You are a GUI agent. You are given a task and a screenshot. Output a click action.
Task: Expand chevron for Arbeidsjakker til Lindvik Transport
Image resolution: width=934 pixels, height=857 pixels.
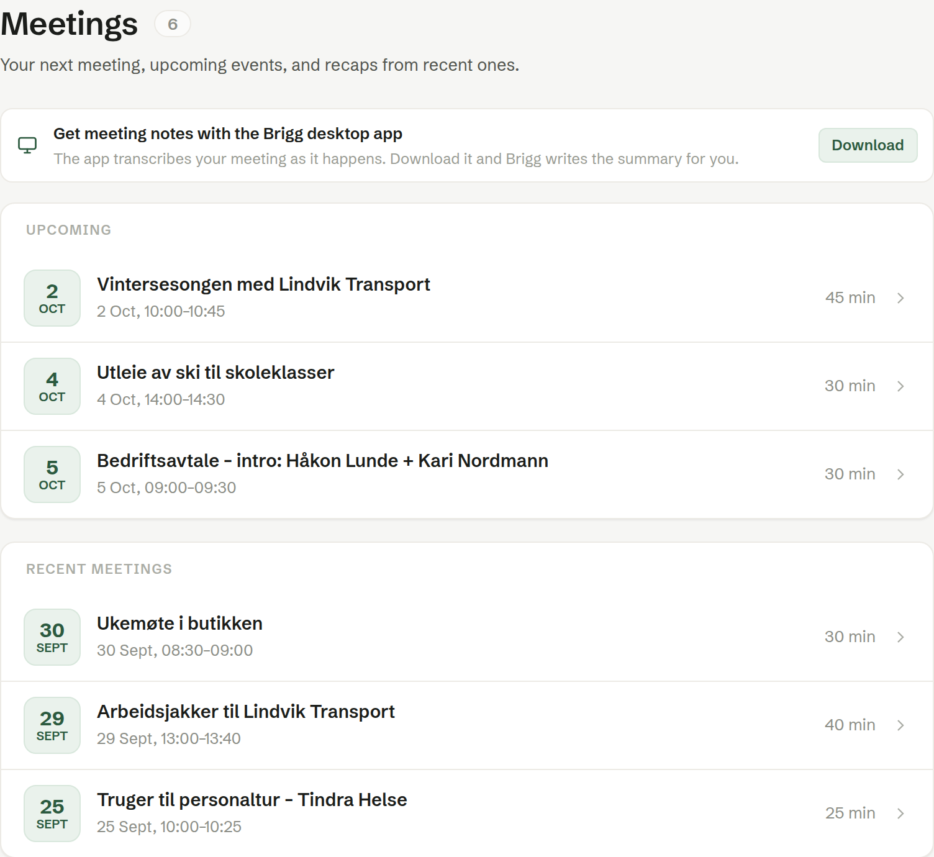(x=900, y=725)
